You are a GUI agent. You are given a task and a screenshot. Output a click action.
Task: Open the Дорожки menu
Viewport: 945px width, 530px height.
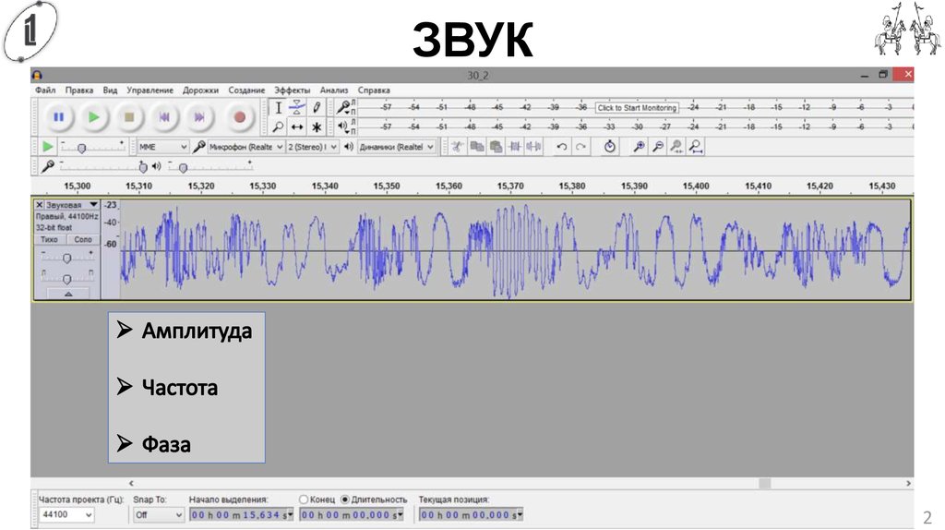[200, 90]
